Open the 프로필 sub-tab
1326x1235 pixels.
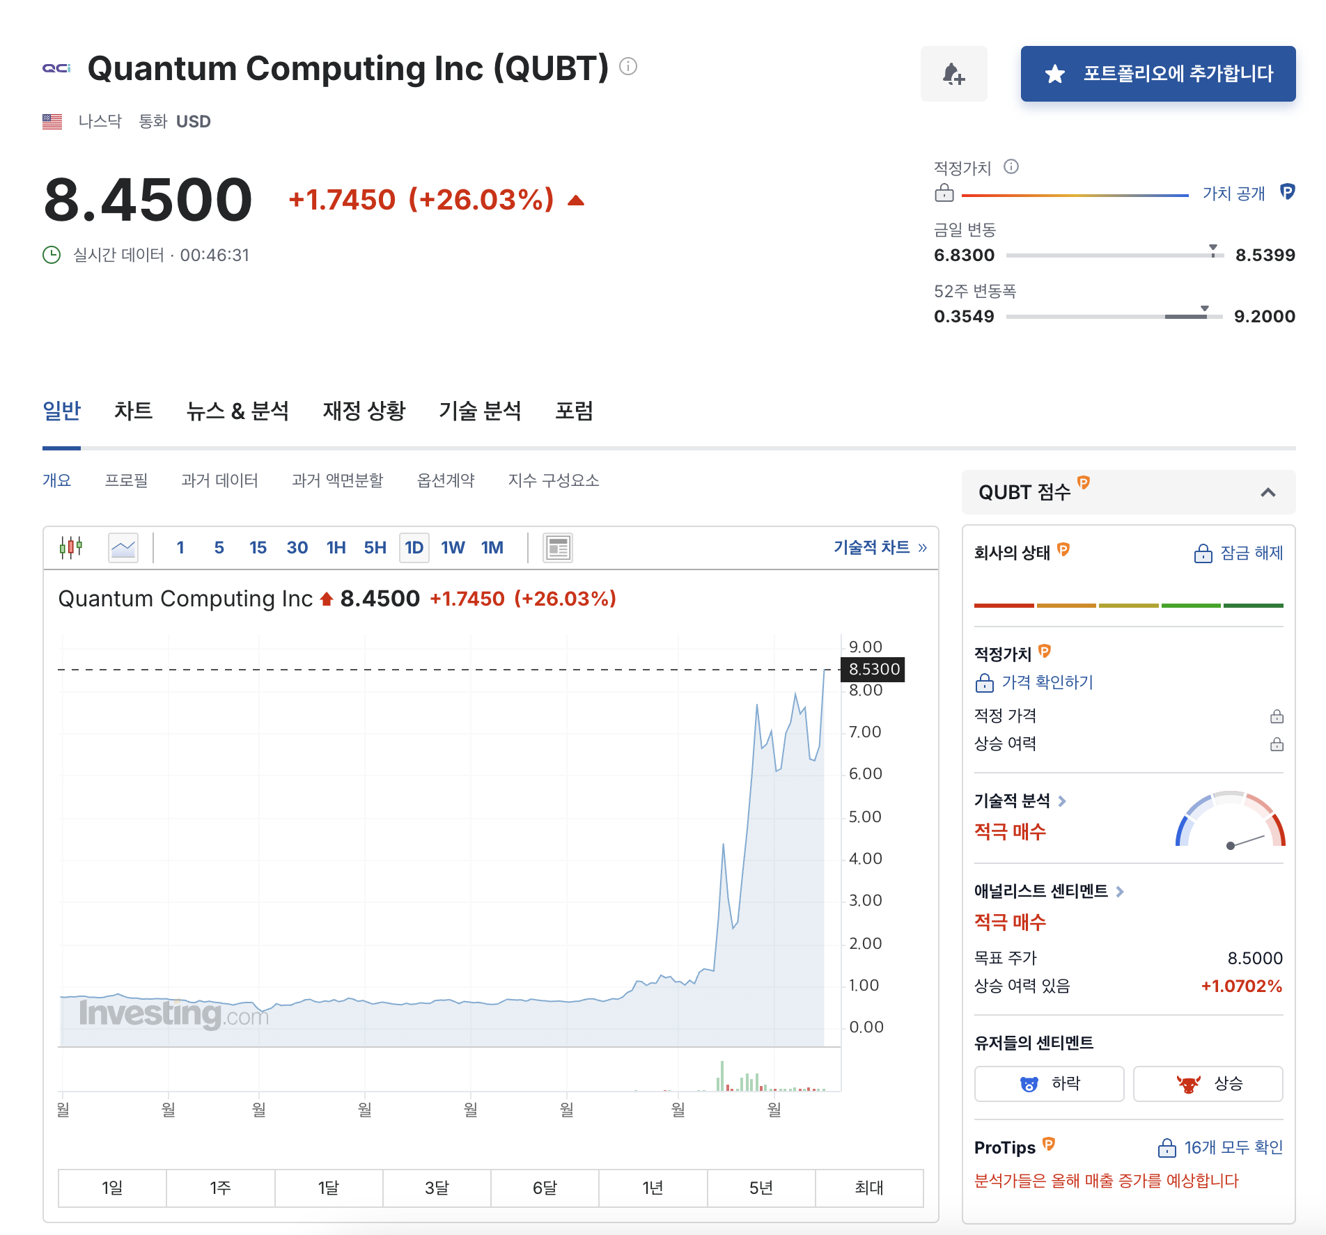[126, 480]
